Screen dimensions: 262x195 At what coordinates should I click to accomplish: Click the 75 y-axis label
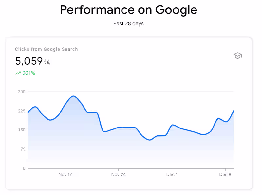pos(23,149)
